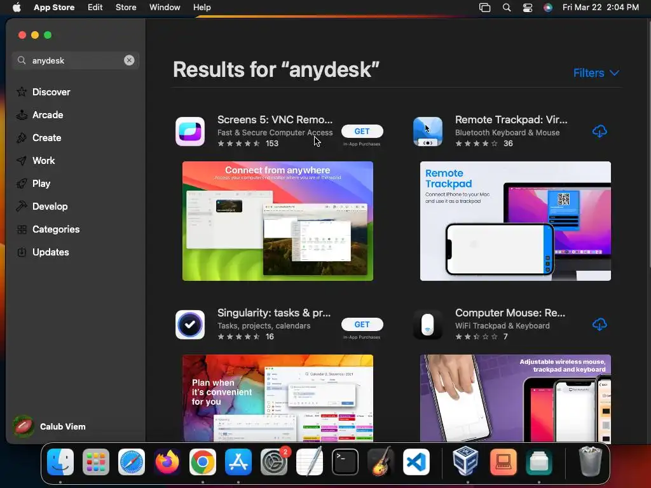Viewport: 651px width, 488px height.
Task: Download Computer Mouse via cloud icon
Action: (x=600, y=325)
